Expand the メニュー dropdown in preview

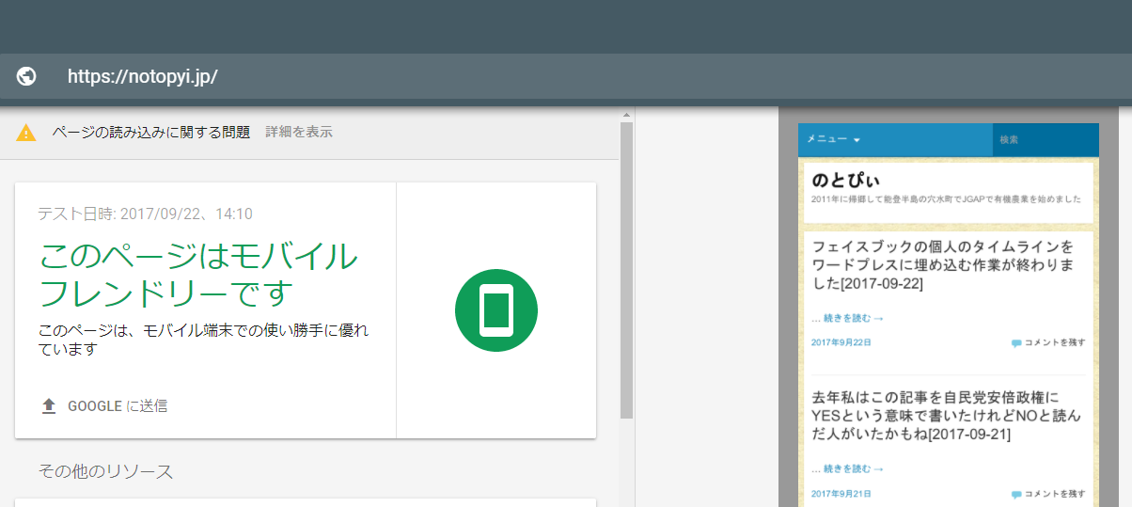click(x=833, y=139)
